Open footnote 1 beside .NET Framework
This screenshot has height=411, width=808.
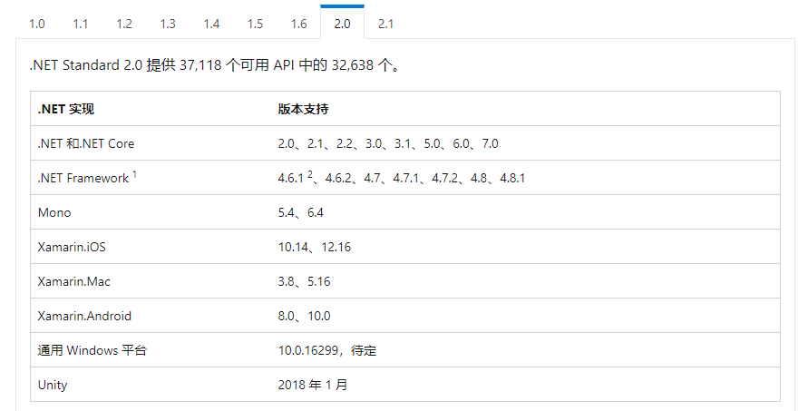134,174
